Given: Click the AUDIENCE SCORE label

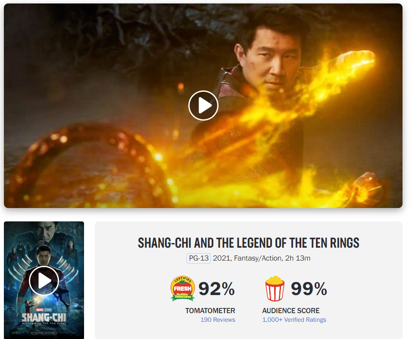Looking at the screenshot, I should tap(290, 311).
